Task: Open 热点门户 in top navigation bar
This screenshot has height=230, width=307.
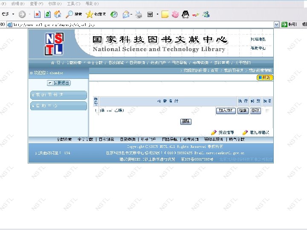Action: click(x=158, y=63)
